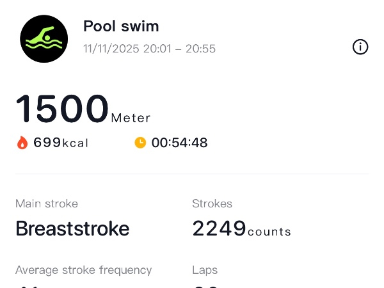Select the Laps label
Viewport: 384px width, 288px height.
[x=205, y=270]
